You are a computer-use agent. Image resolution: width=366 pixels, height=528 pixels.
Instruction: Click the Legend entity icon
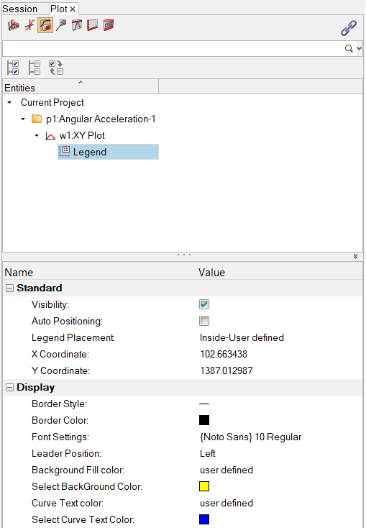[64, 152]
